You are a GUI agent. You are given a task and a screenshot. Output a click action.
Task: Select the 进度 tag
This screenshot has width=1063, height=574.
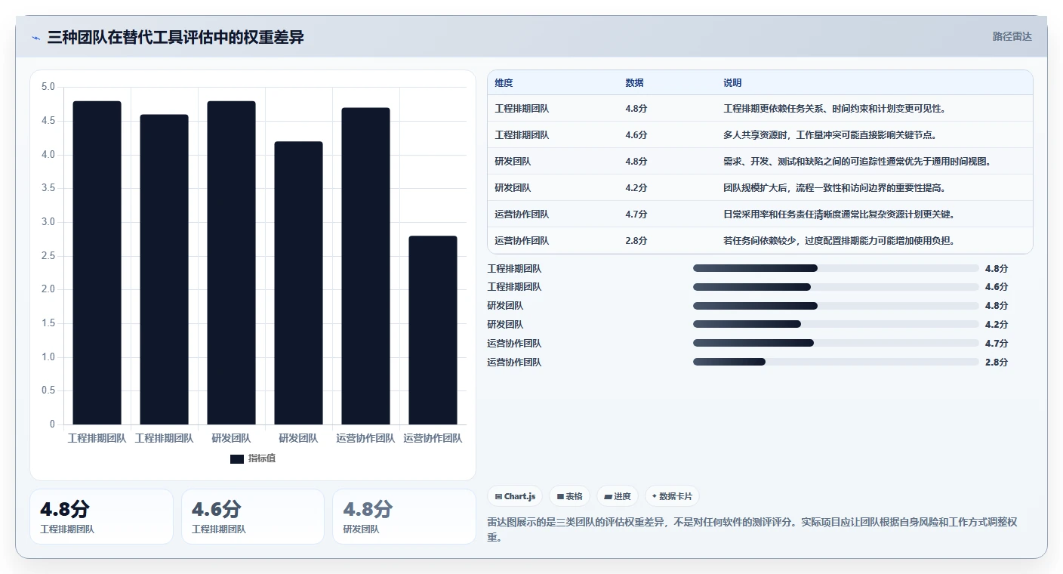(617, 496)
